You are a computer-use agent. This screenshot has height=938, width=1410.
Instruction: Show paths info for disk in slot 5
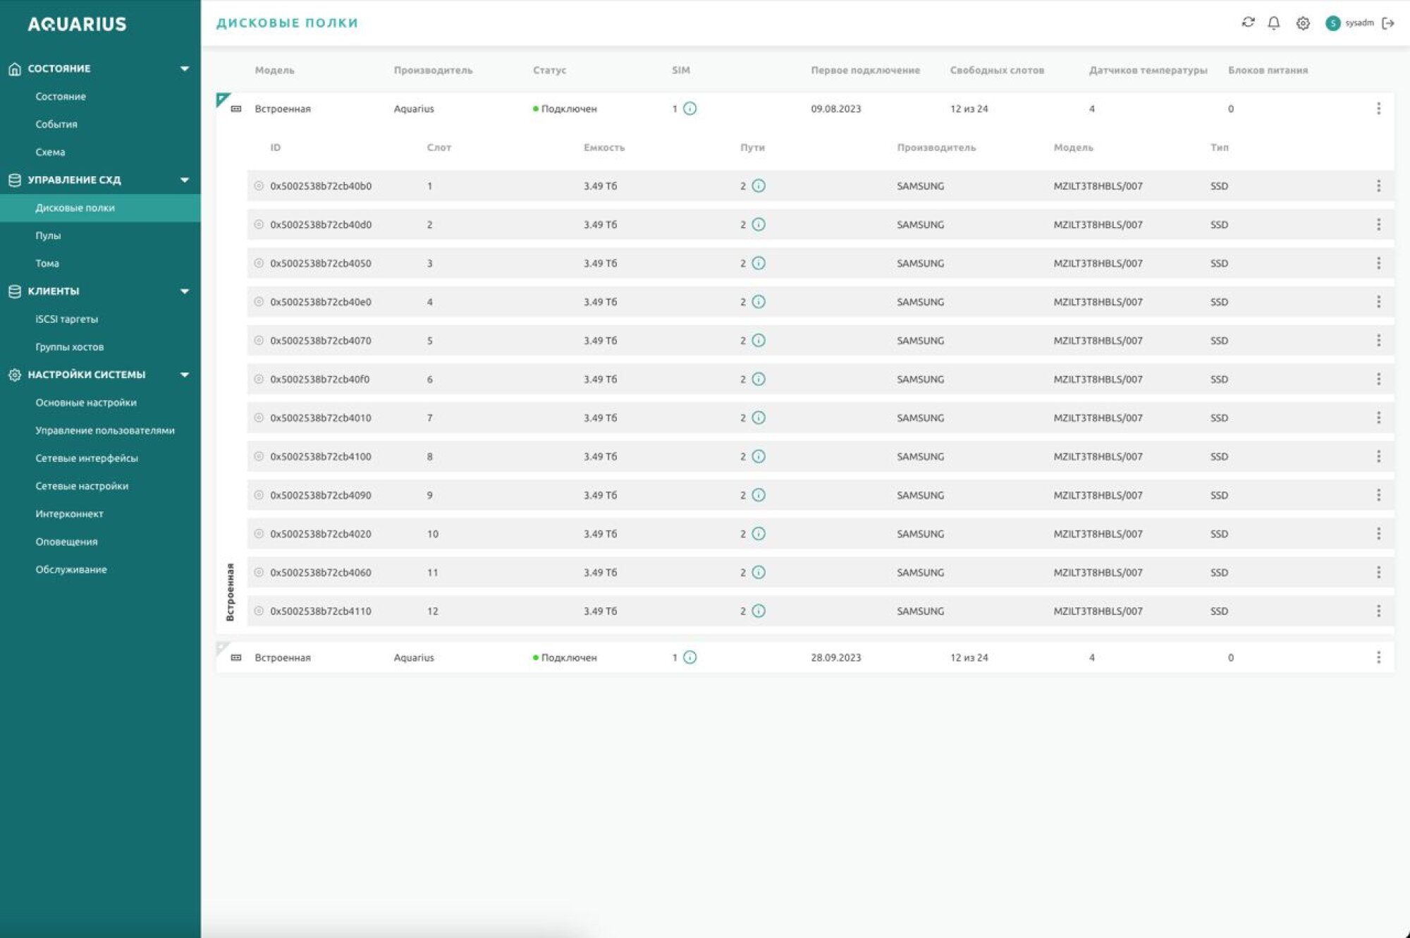pos(759,341)
